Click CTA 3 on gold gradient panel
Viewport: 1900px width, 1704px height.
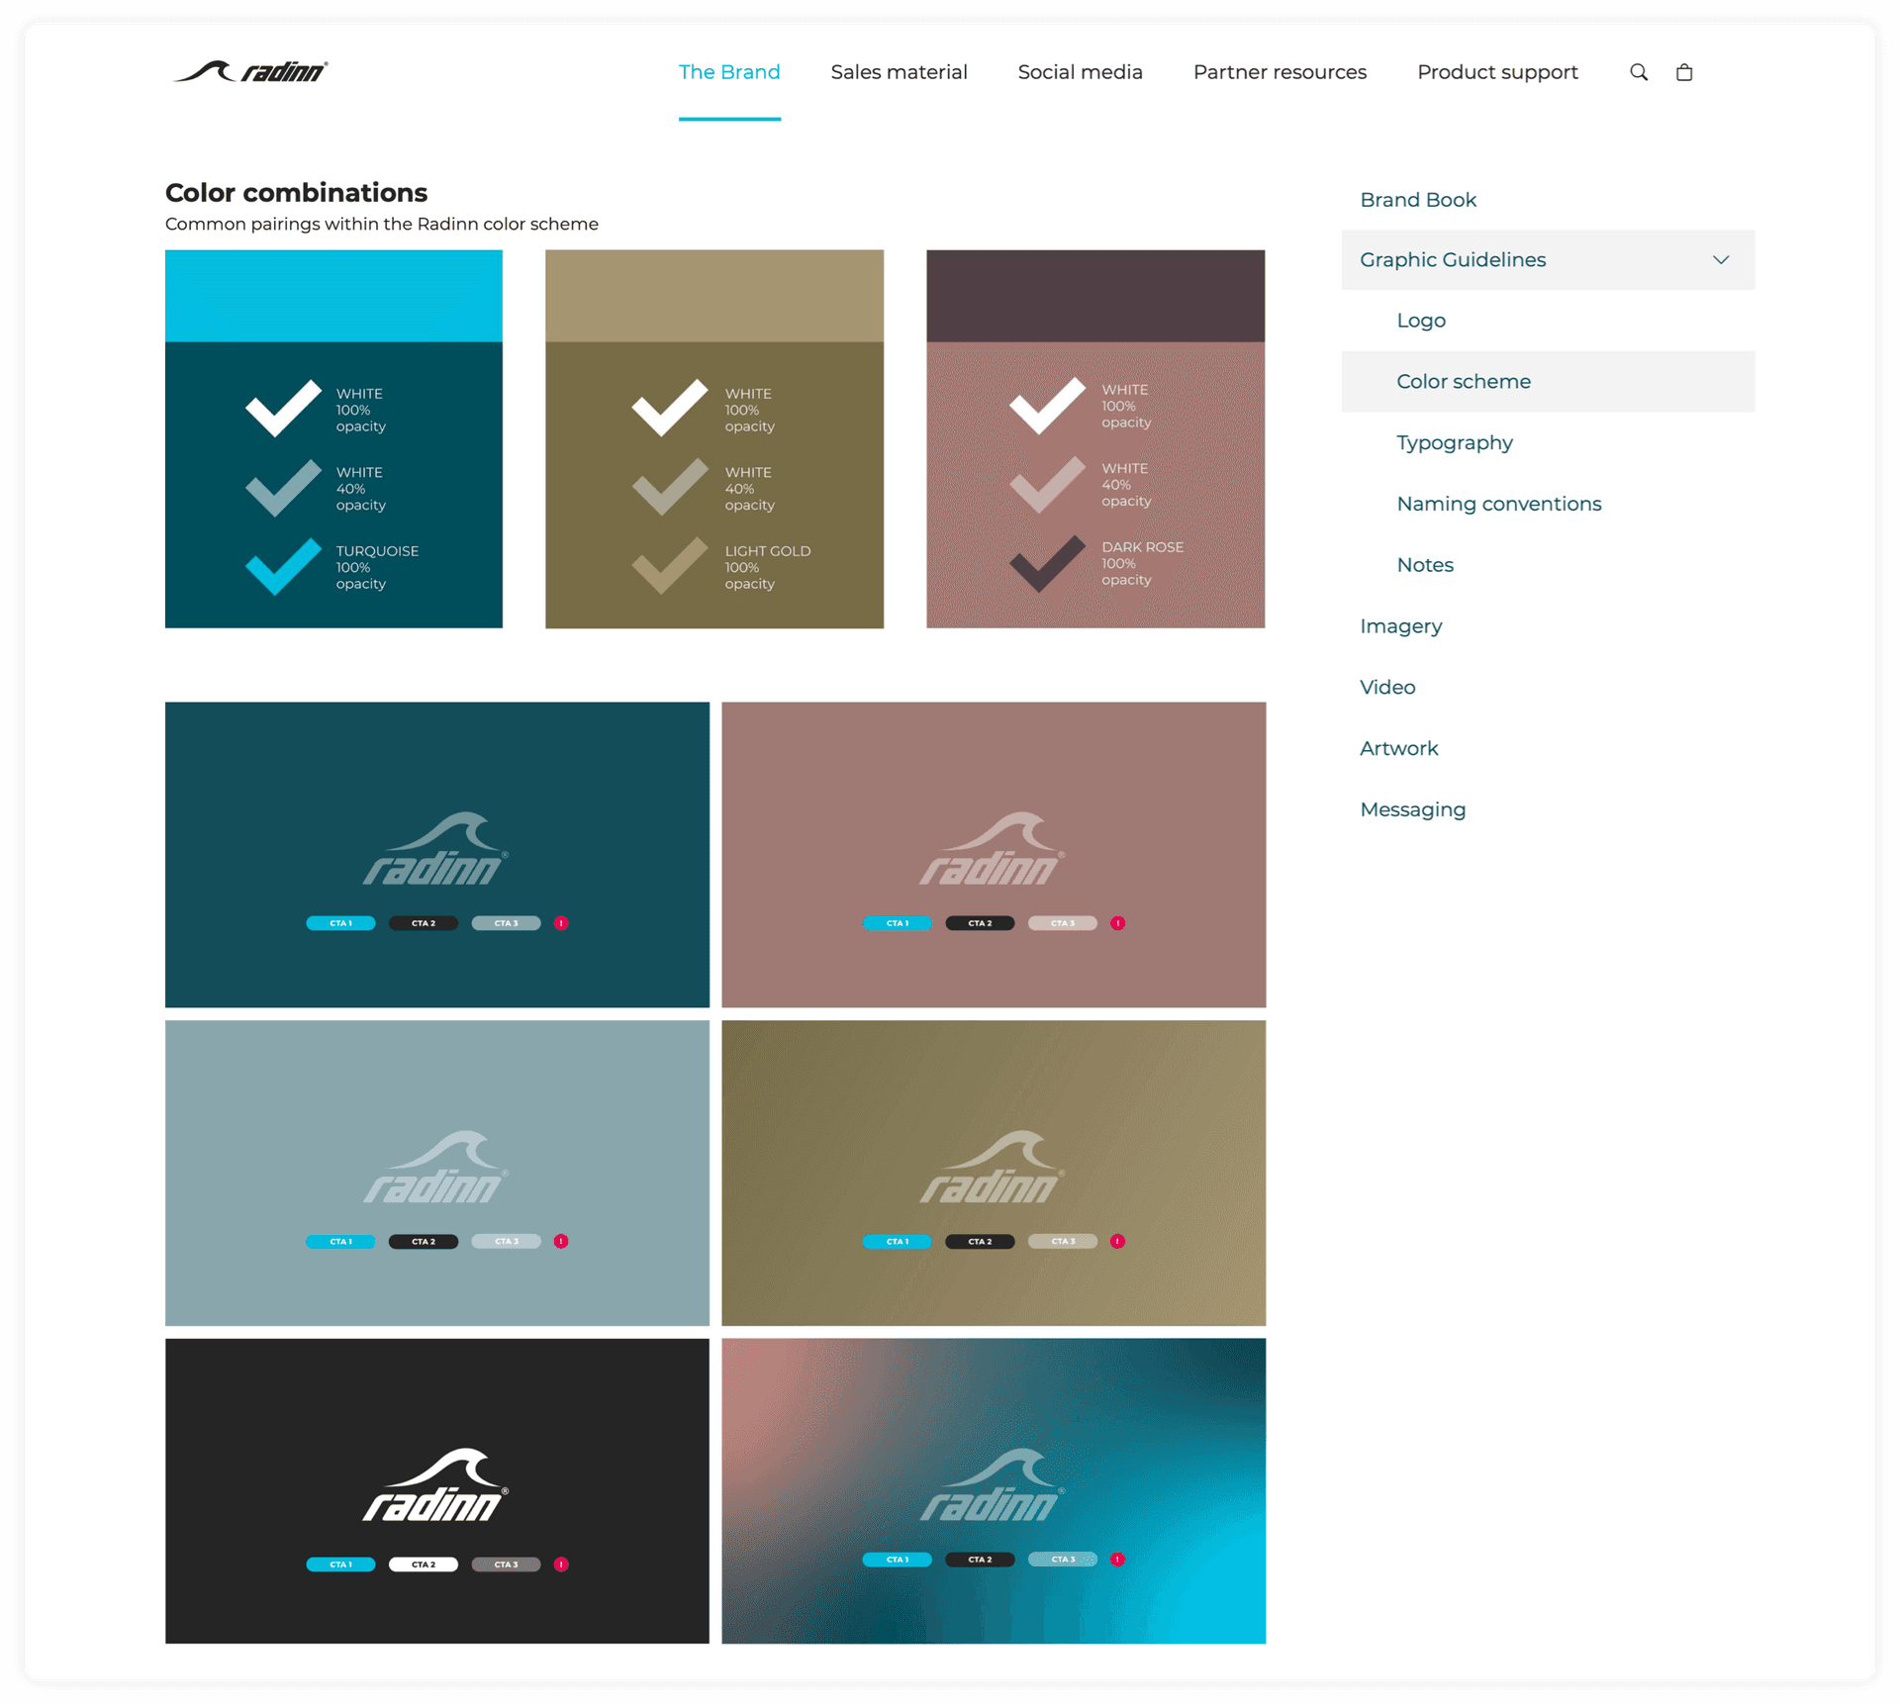point(1063,1241)
